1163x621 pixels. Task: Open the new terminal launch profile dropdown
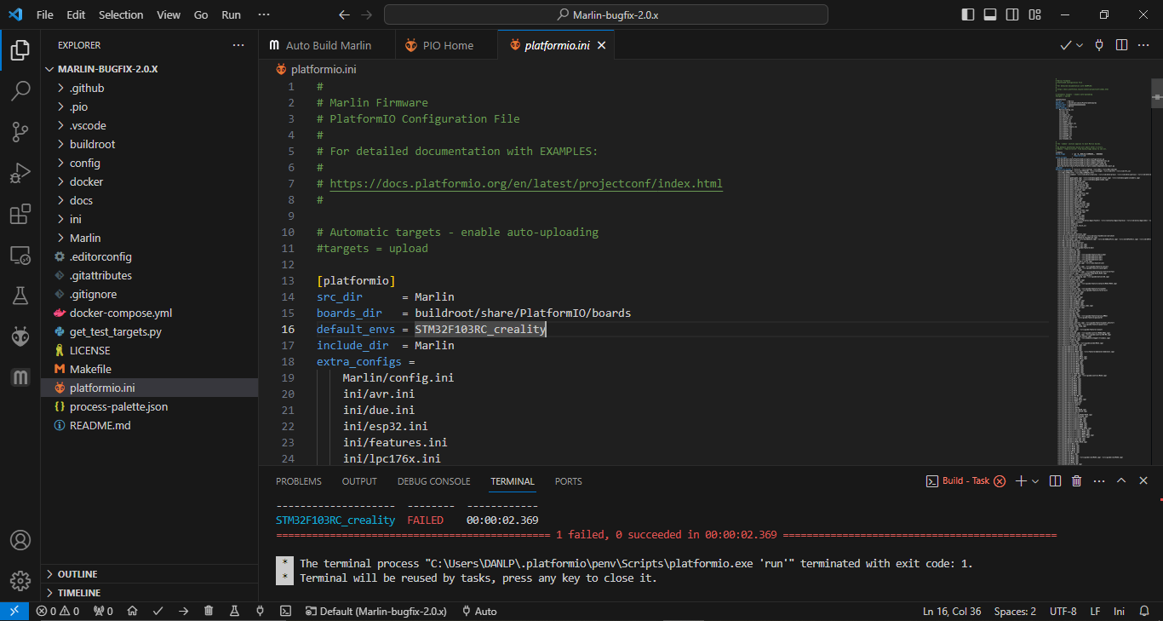pyautogui.click(x=1035, y=481)
